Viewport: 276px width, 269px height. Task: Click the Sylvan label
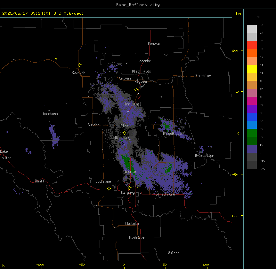click(x=125, y=78)
